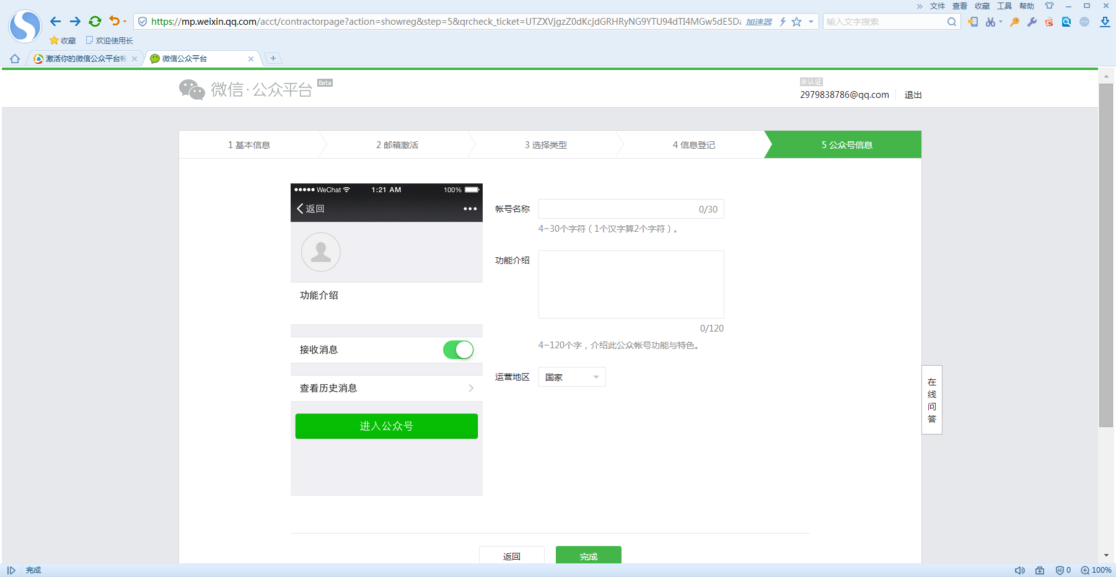Go to step 4 信息登记
Viewport: 1116px width, 577px height.
pyautogui.click(x=694, y=144)
